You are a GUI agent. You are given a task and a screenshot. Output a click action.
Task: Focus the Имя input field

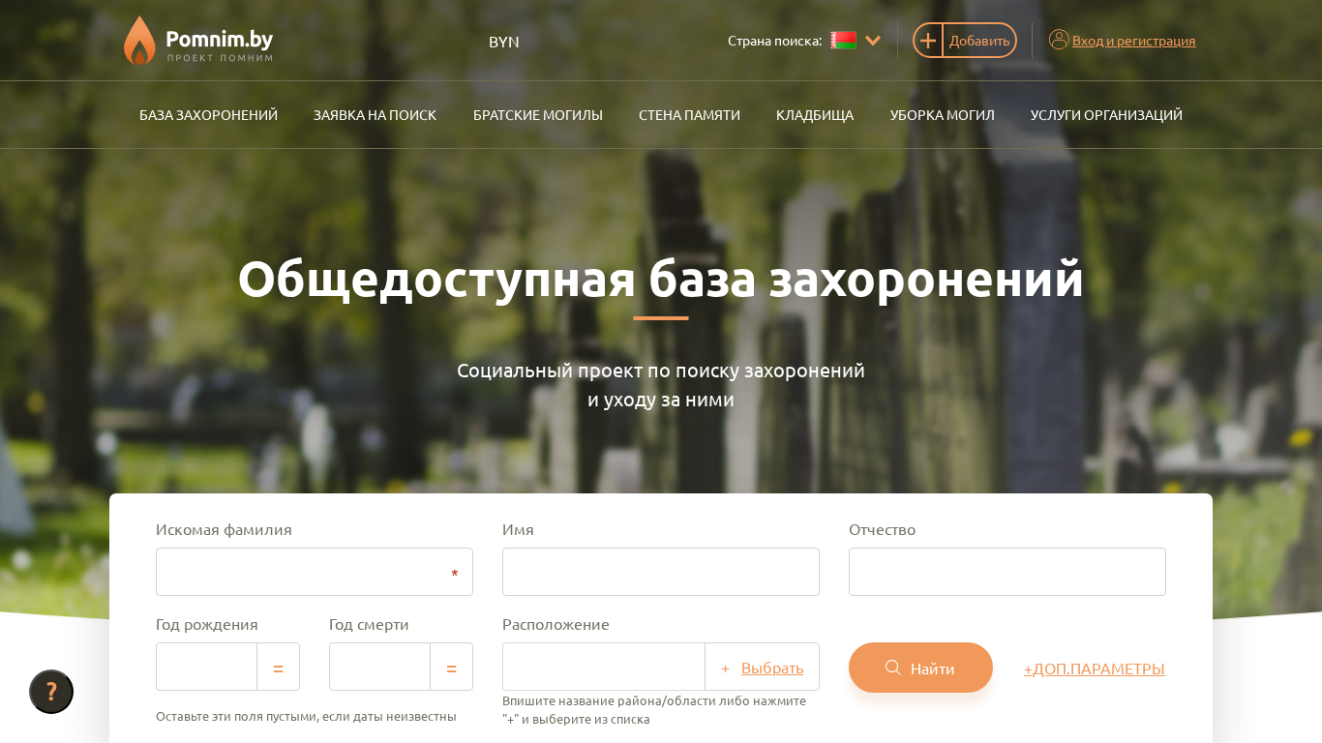point(661,572)
